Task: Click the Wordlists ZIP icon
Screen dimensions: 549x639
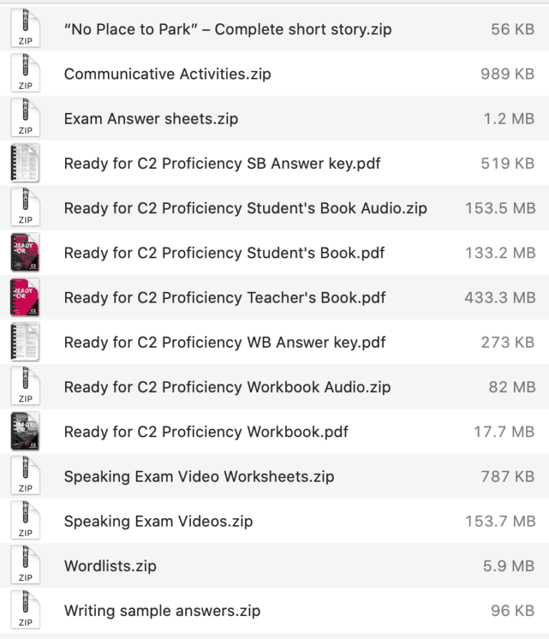Action: point(25,566)
